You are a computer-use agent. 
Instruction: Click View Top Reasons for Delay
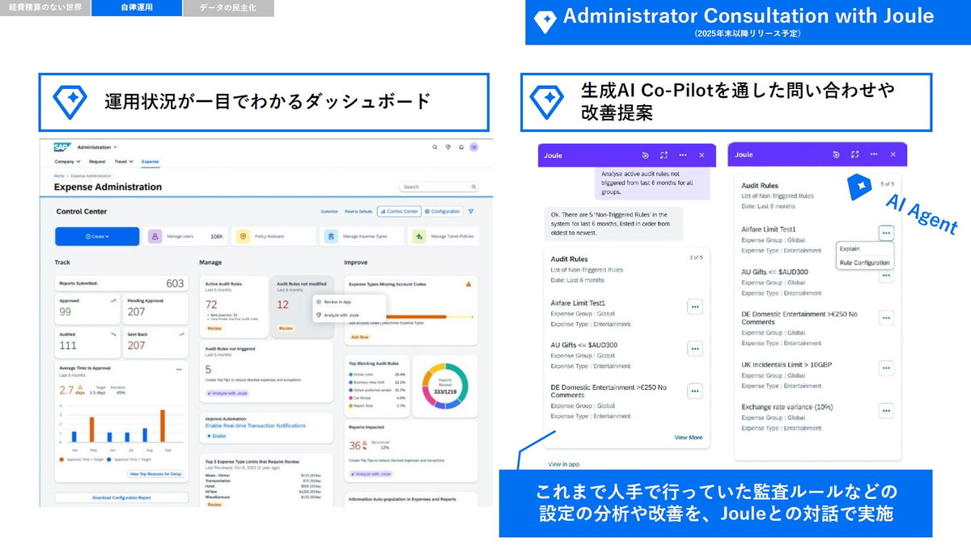click(155, 474)
